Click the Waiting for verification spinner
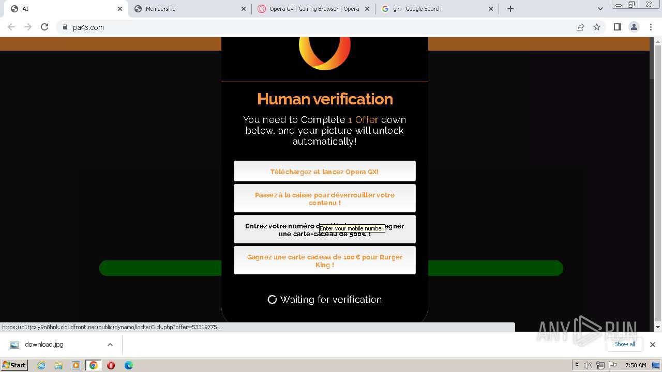The width and height of the screenshot is (662, 372). click(272, 300)
